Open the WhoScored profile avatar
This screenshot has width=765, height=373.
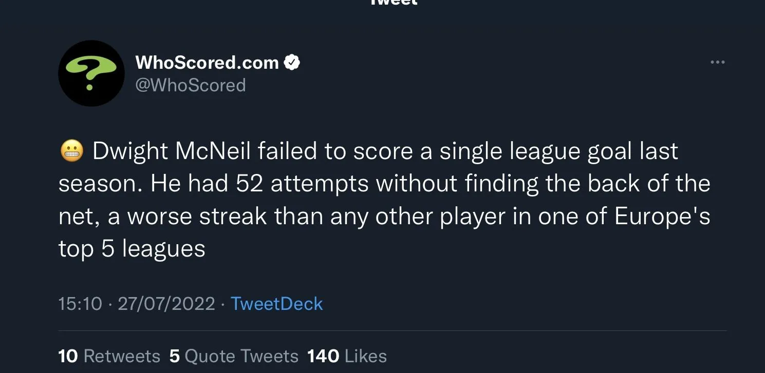point(91,73)
